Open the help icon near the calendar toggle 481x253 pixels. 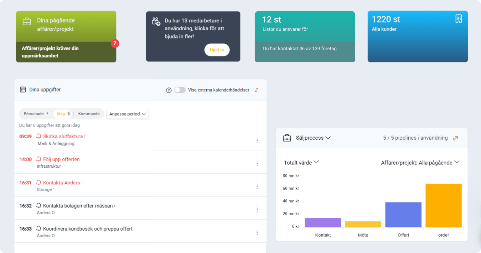click(169, 90)
